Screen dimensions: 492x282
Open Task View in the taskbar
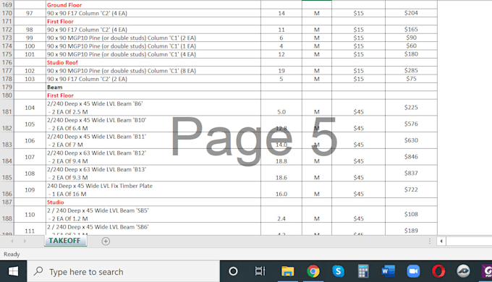[x=260, y=271]
